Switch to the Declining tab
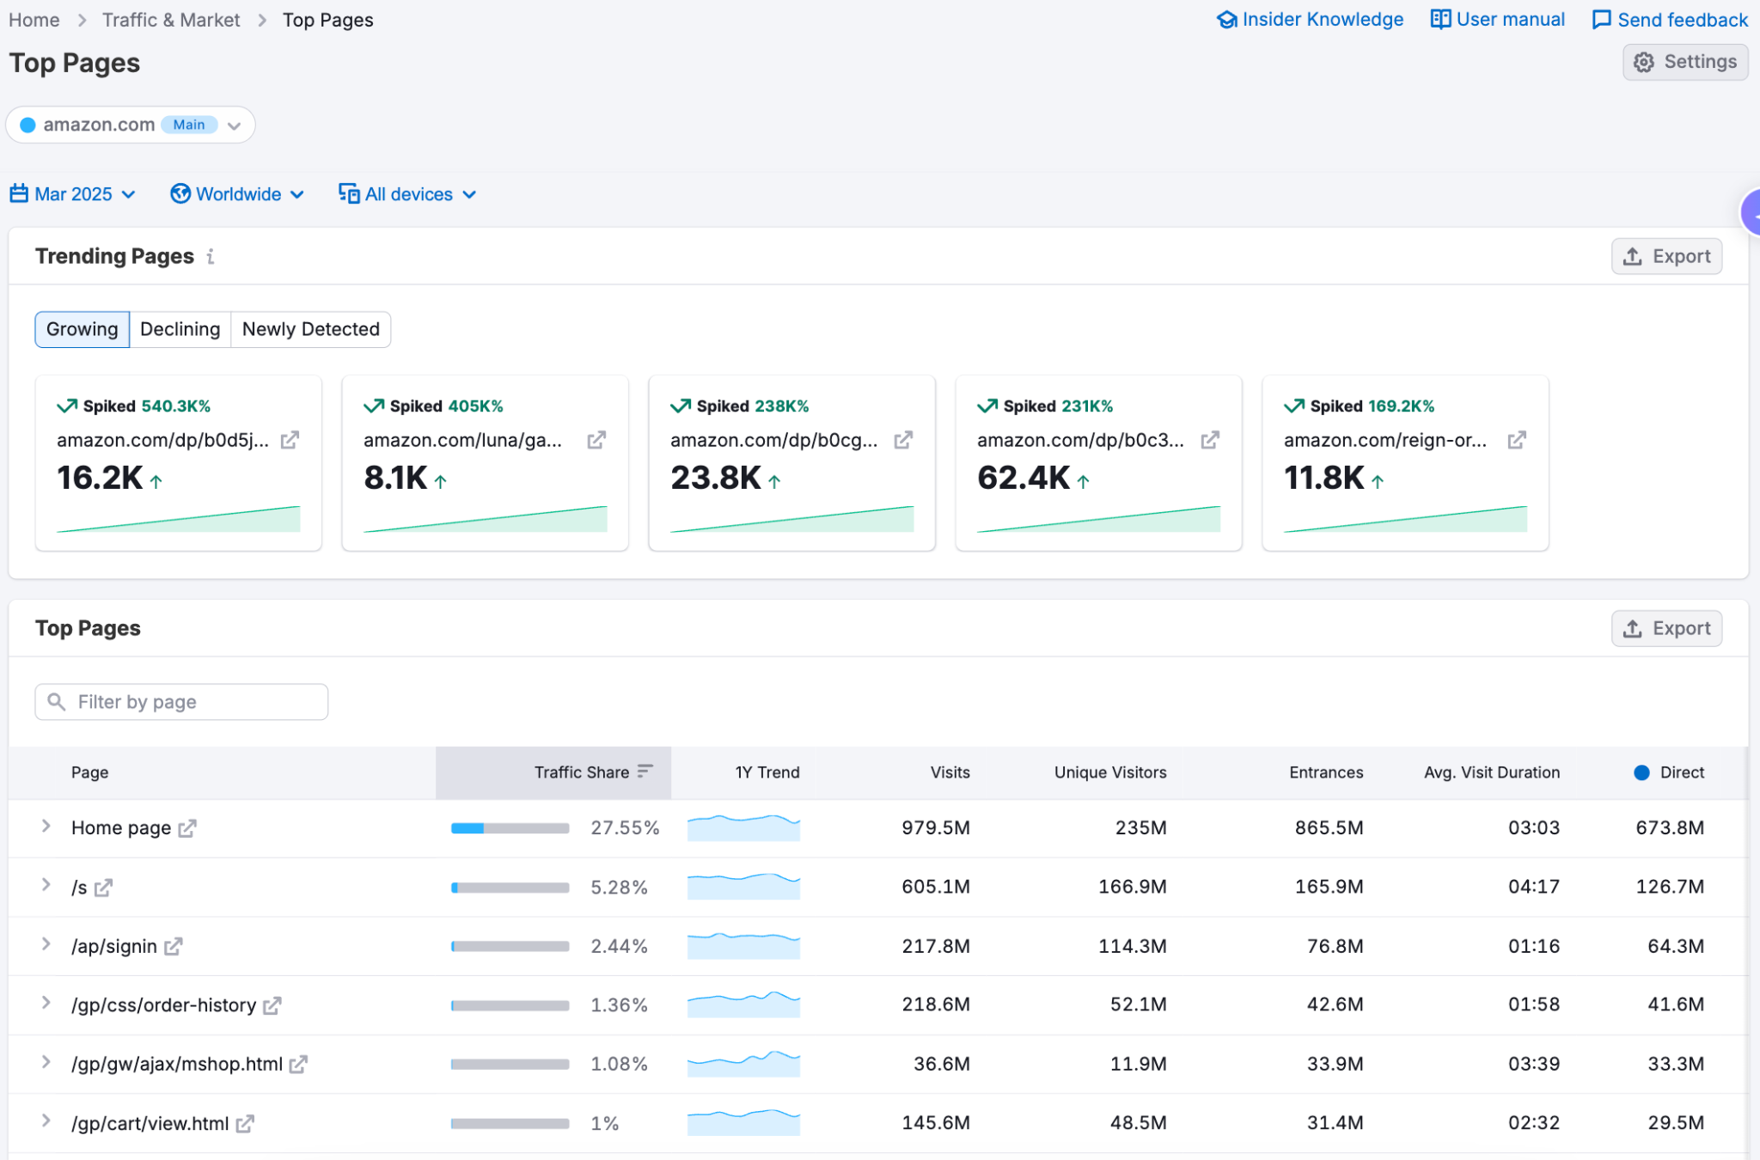1760x1160 pixels. pyautogui.click(x=180, y=329)
